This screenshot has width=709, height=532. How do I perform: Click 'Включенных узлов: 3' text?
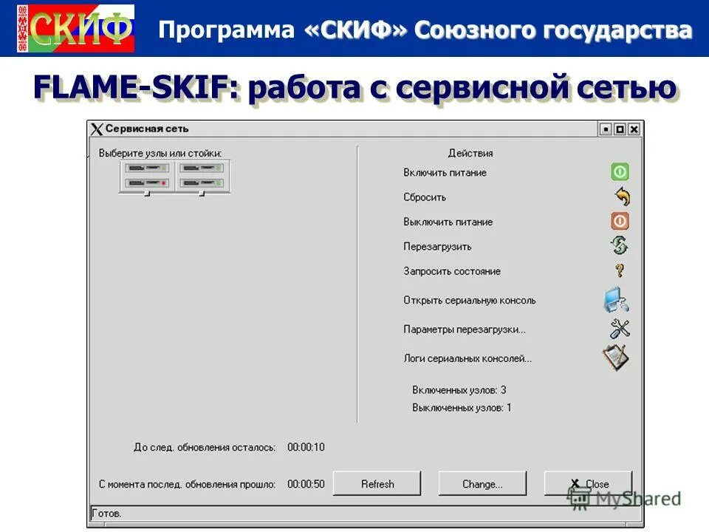(459, 390)
